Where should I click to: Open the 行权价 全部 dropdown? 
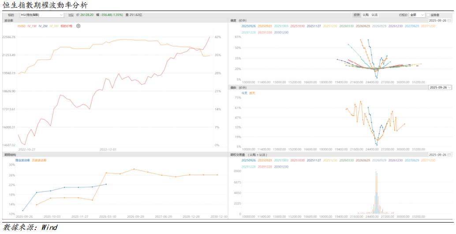click(x=417, y=15)
